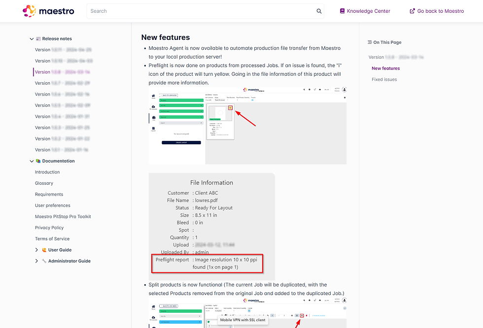This screenshot has width=483, height=328.
Task: Open the split products screenshot image
Action: click(x=247, y=313)
